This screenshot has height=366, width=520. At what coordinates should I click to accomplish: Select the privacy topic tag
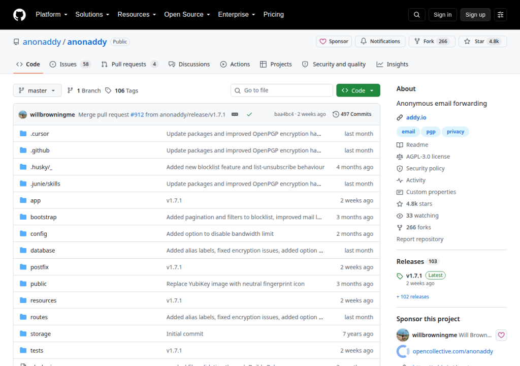pos(456,132)
